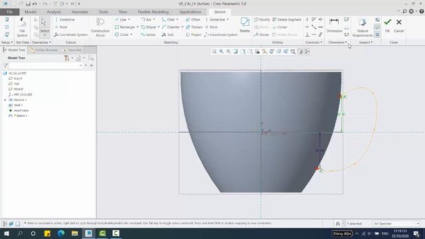Switch to Folder Browser panel tab

[44, 50]
